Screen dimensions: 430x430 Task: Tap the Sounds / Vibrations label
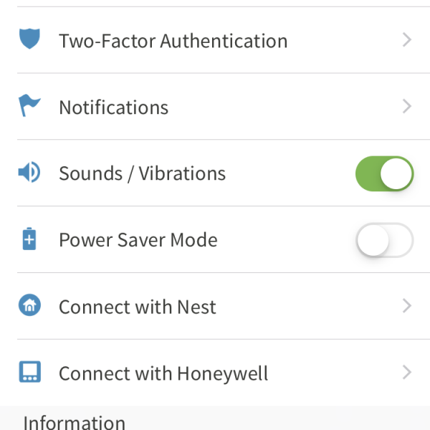(x=142, y=173)
